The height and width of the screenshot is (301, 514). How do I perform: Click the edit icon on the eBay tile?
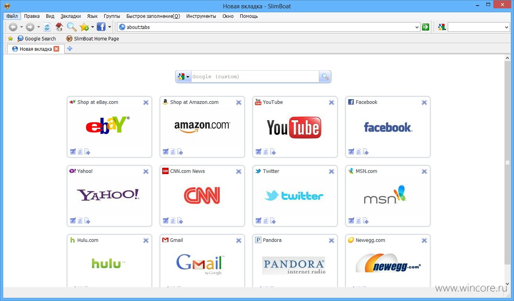[x=73, y=151]
